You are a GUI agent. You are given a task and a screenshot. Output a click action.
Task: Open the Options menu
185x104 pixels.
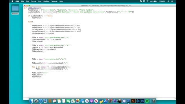[x=46, y=1]
